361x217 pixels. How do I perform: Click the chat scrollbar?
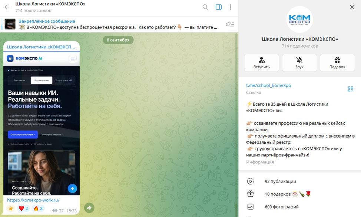point(236,125)
